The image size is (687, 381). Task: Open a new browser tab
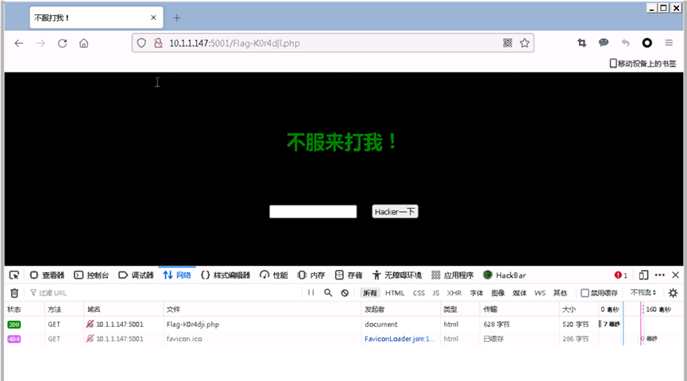coord(176,18)
